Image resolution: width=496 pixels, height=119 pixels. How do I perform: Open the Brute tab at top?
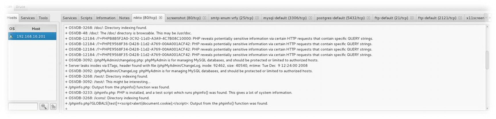coord(20,7)
